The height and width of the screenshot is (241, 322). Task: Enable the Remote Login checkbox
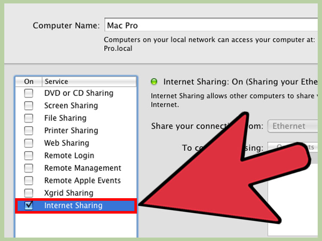28,156
